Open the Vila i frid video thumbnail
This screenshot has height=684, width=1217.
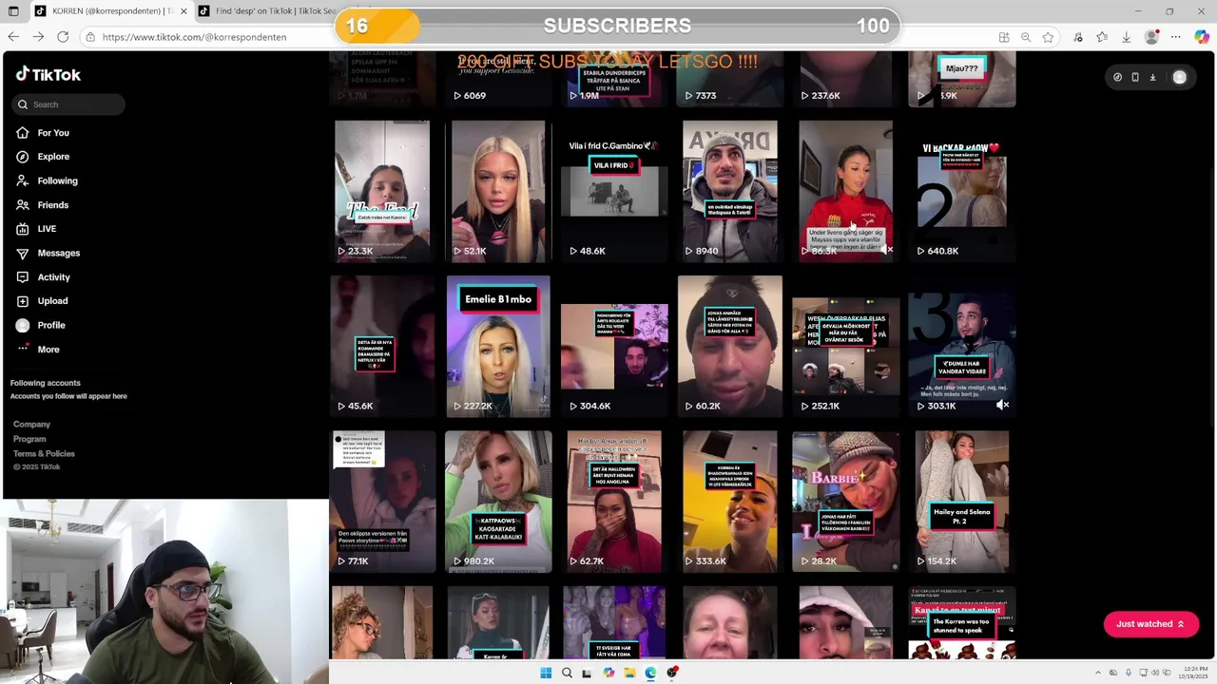(x=614, y=191)
